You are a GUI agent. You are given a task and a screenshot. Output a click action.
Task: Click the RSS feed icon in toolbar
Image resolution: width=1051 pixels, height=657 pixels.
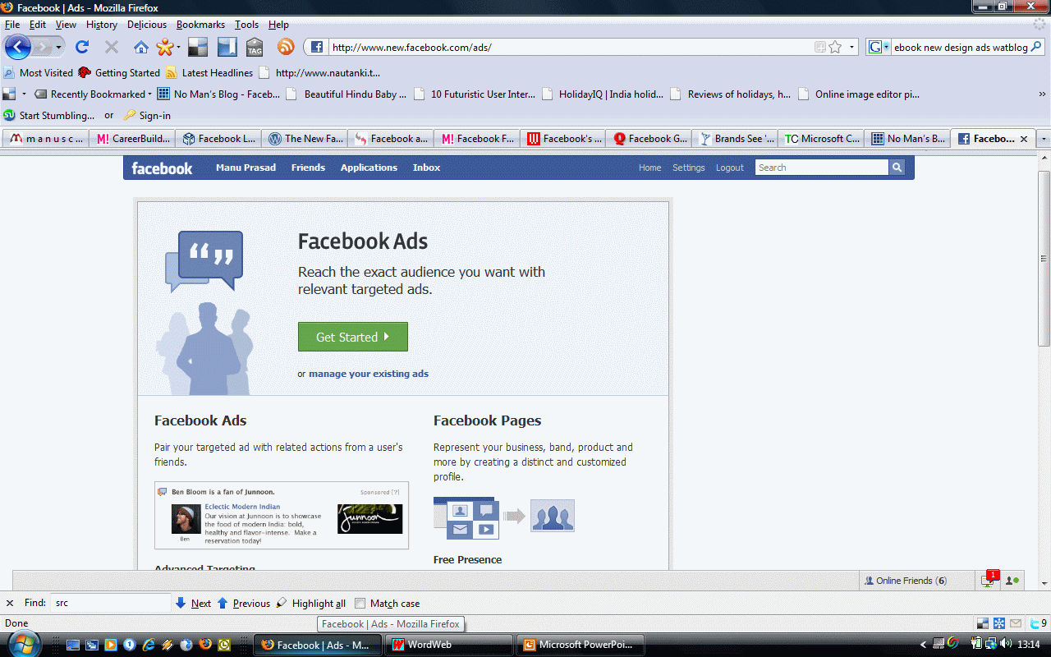(285, 47)
